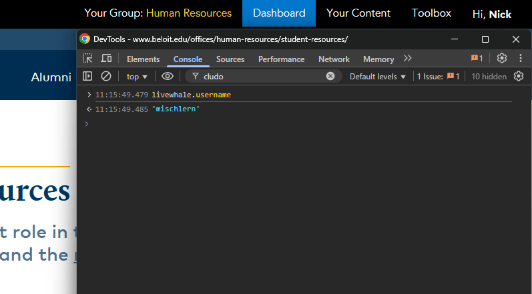Open DevTools settings gear

pyautogui.click(x=502, y=59)
